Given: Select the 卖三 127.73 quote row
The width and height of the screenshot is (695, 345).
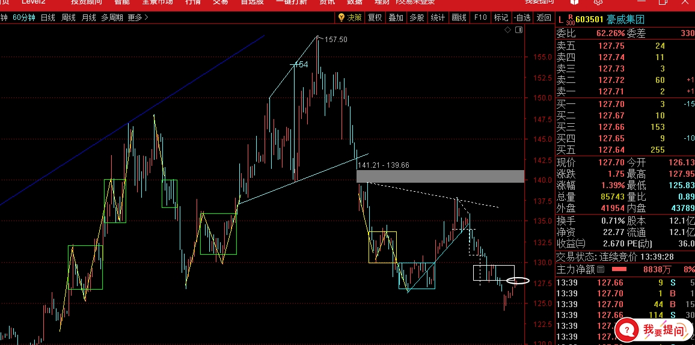Looking at the screenshot, I should (625, 69).
